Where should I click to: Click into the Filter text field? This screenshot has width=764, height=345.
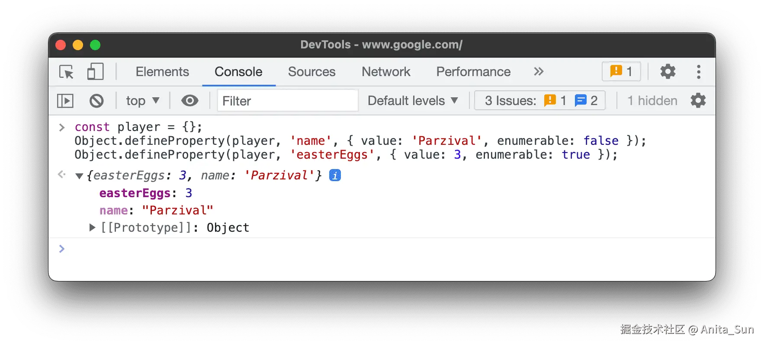pyautogui.click(x=287, y=101)
